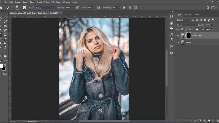Toggle type layer filter
219x123 pixels.
click(x=201, y=20)
